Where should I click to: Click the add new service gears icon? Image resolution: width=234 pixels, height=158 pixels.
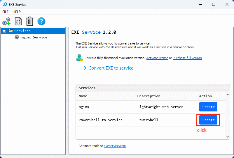coord(6,21)
